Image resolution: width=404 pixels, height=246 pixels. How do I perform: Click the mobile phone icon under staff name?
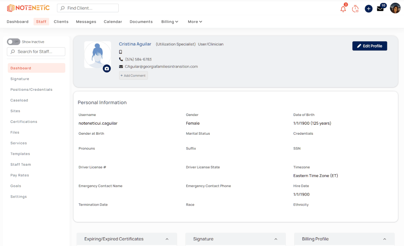pos(120,52)
